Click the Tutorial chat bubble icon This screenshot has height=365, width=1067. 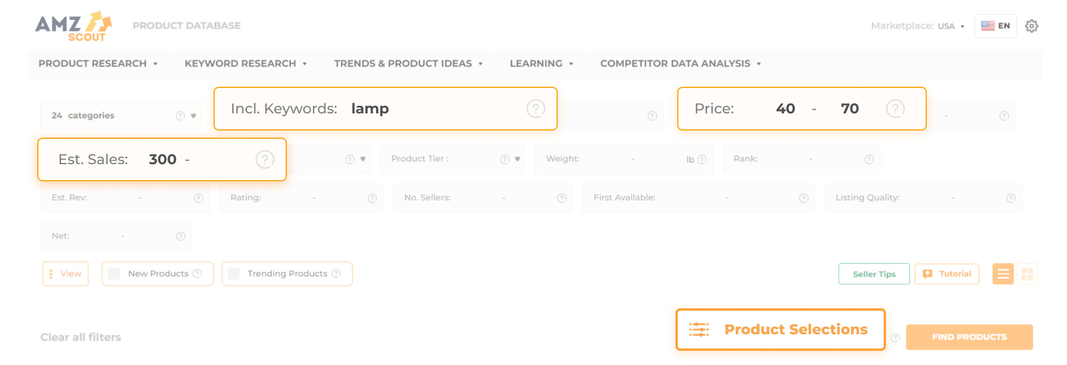tap(927, 273)
